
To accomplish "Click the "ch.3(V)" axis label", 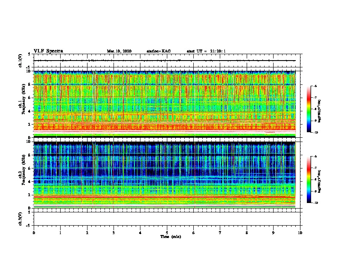I will tap(20, 219).
